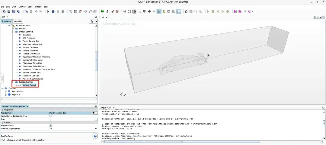The image size is (326, 145).
Task: Click the green flag Initialize Solution icon
Action: 102,12
